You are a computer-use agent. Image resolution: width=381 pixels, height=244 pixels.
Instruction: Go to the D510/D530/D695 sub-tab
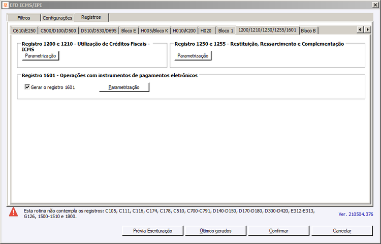coord(99,30)
